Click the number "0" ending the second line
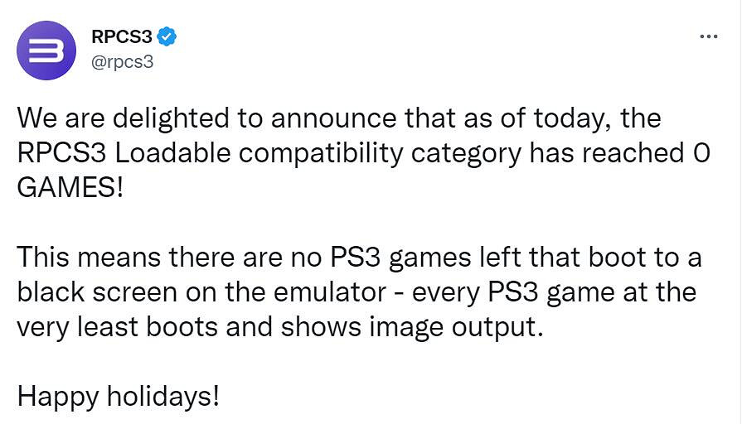The image size is (742, 424). click(699, 152)
